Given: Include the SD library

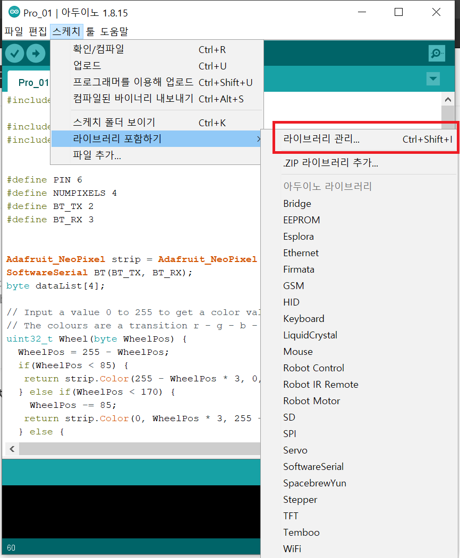Looking at the screenshot, I should pyautogui.click(x=360, y=417).
